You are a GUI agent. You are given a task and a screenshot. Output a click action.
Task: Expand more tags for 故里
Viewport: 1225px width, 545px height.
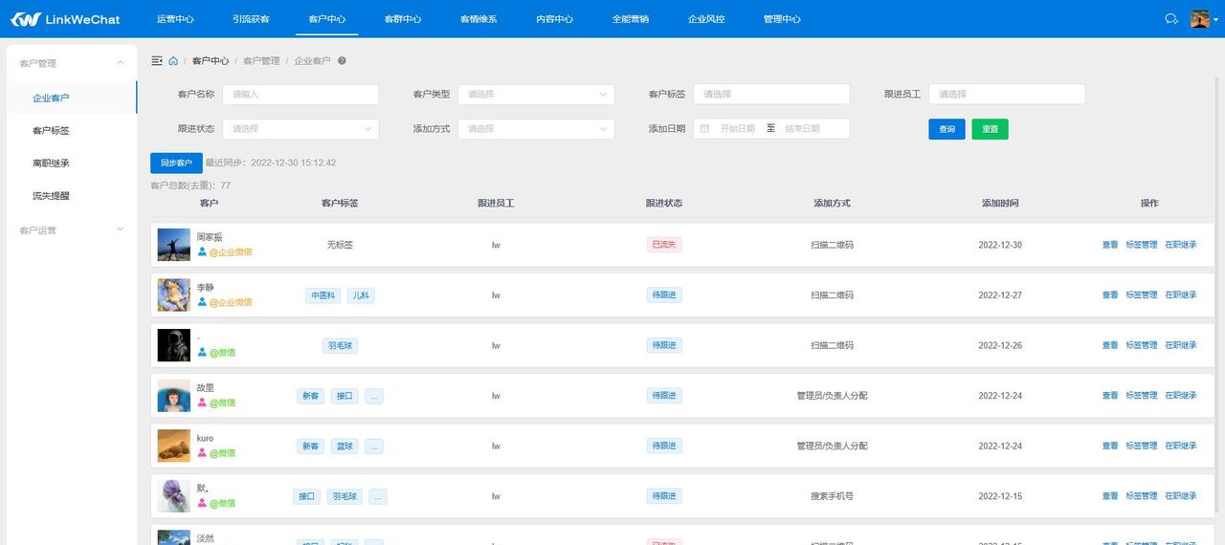coord(374,396)
